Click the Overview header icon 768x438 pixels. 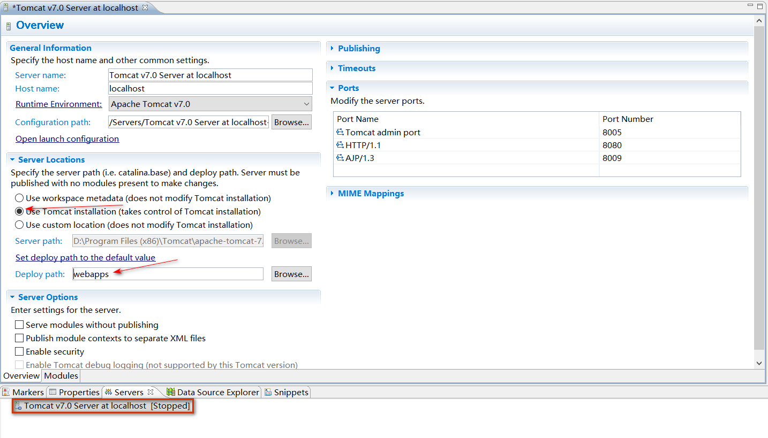tap(9, 26)
